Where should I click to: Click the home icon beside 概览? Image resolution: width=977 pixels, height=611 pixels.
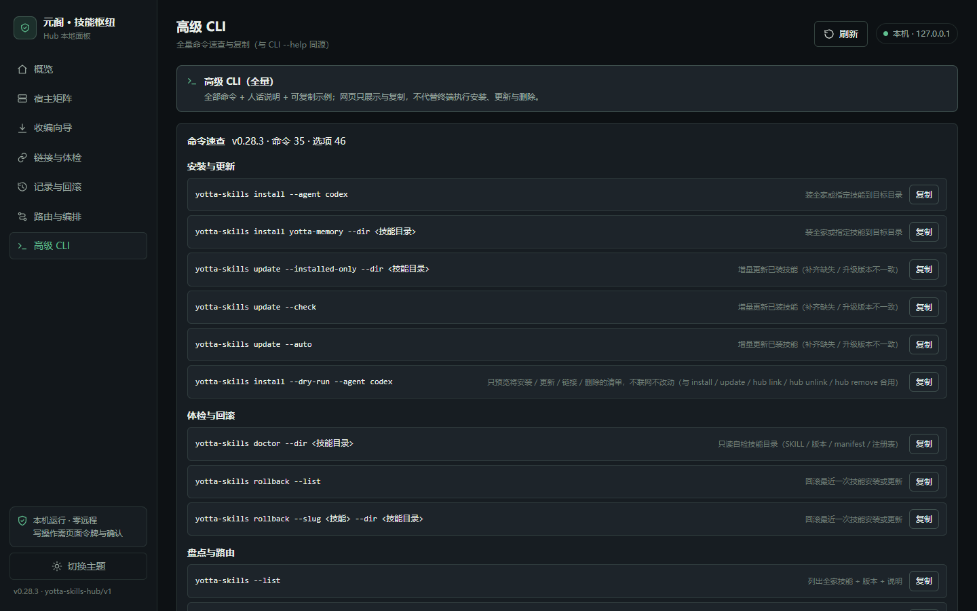(x=22, y=69)
